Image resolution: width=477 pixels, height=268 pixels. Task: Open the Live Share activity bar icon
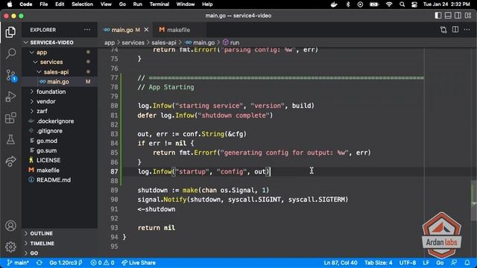point(10,161)
